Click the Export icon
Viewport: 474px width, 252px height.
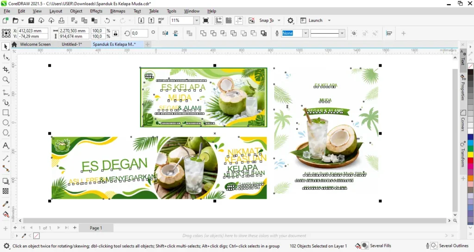[151, 20]
